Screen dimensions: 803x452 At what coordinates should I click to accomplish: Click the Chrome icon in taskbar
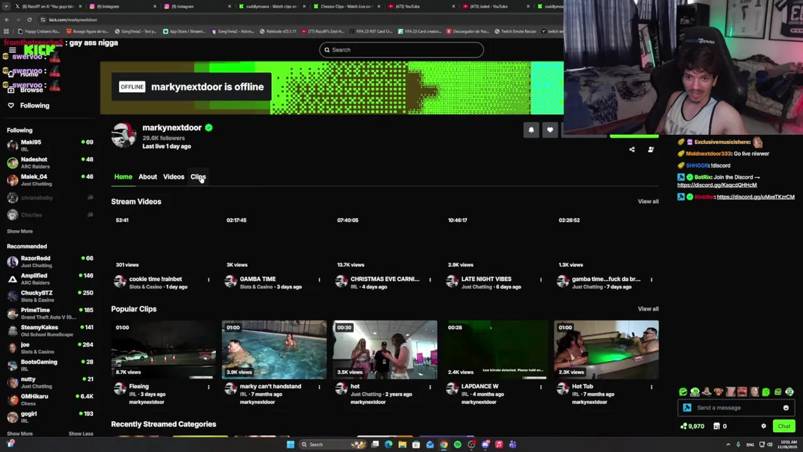pos(444,444)
